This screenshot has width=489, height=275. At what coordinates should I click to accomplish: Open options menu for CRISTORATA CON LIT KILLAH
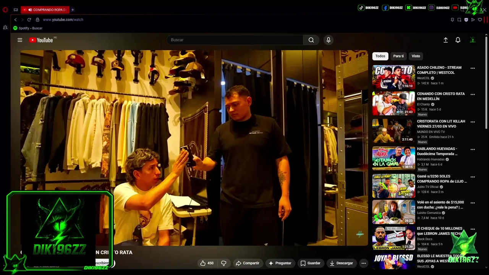(x=473, y=122)
